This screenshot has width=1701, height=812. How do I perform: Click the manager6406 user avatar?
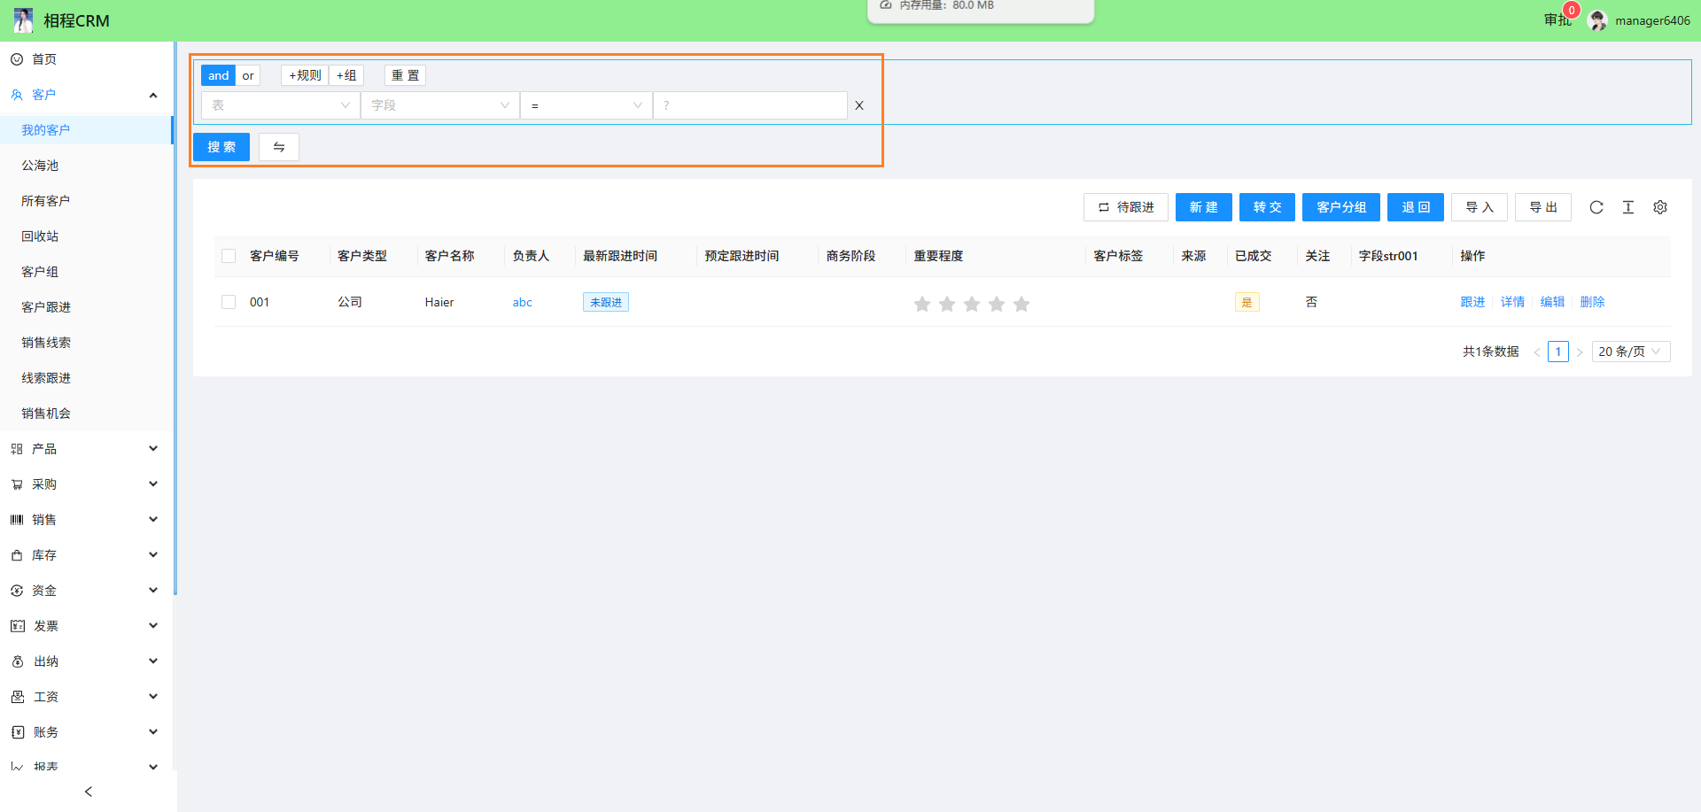click(1597, 20)
